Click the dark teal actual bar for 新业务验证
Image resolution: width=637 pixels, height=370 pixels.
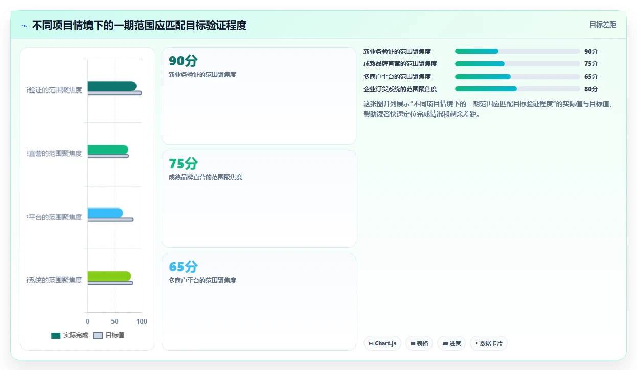tap(112, 86)
